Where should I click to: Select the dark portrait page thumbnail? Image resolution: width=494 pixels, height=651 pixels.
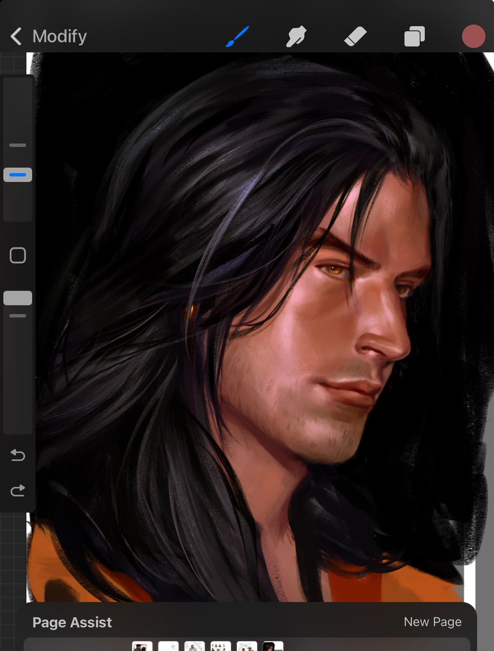click(273, 646)
